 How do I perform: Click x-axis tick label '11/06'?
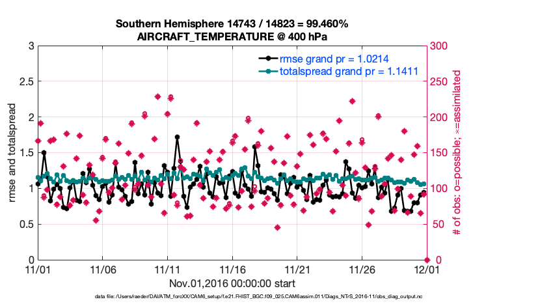tap(103, 270)
